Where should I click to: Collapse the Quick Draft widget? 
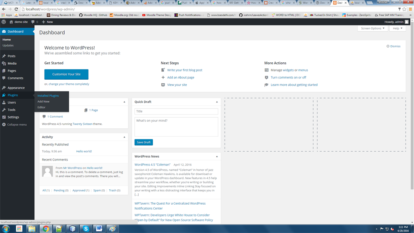click(217, 102)
